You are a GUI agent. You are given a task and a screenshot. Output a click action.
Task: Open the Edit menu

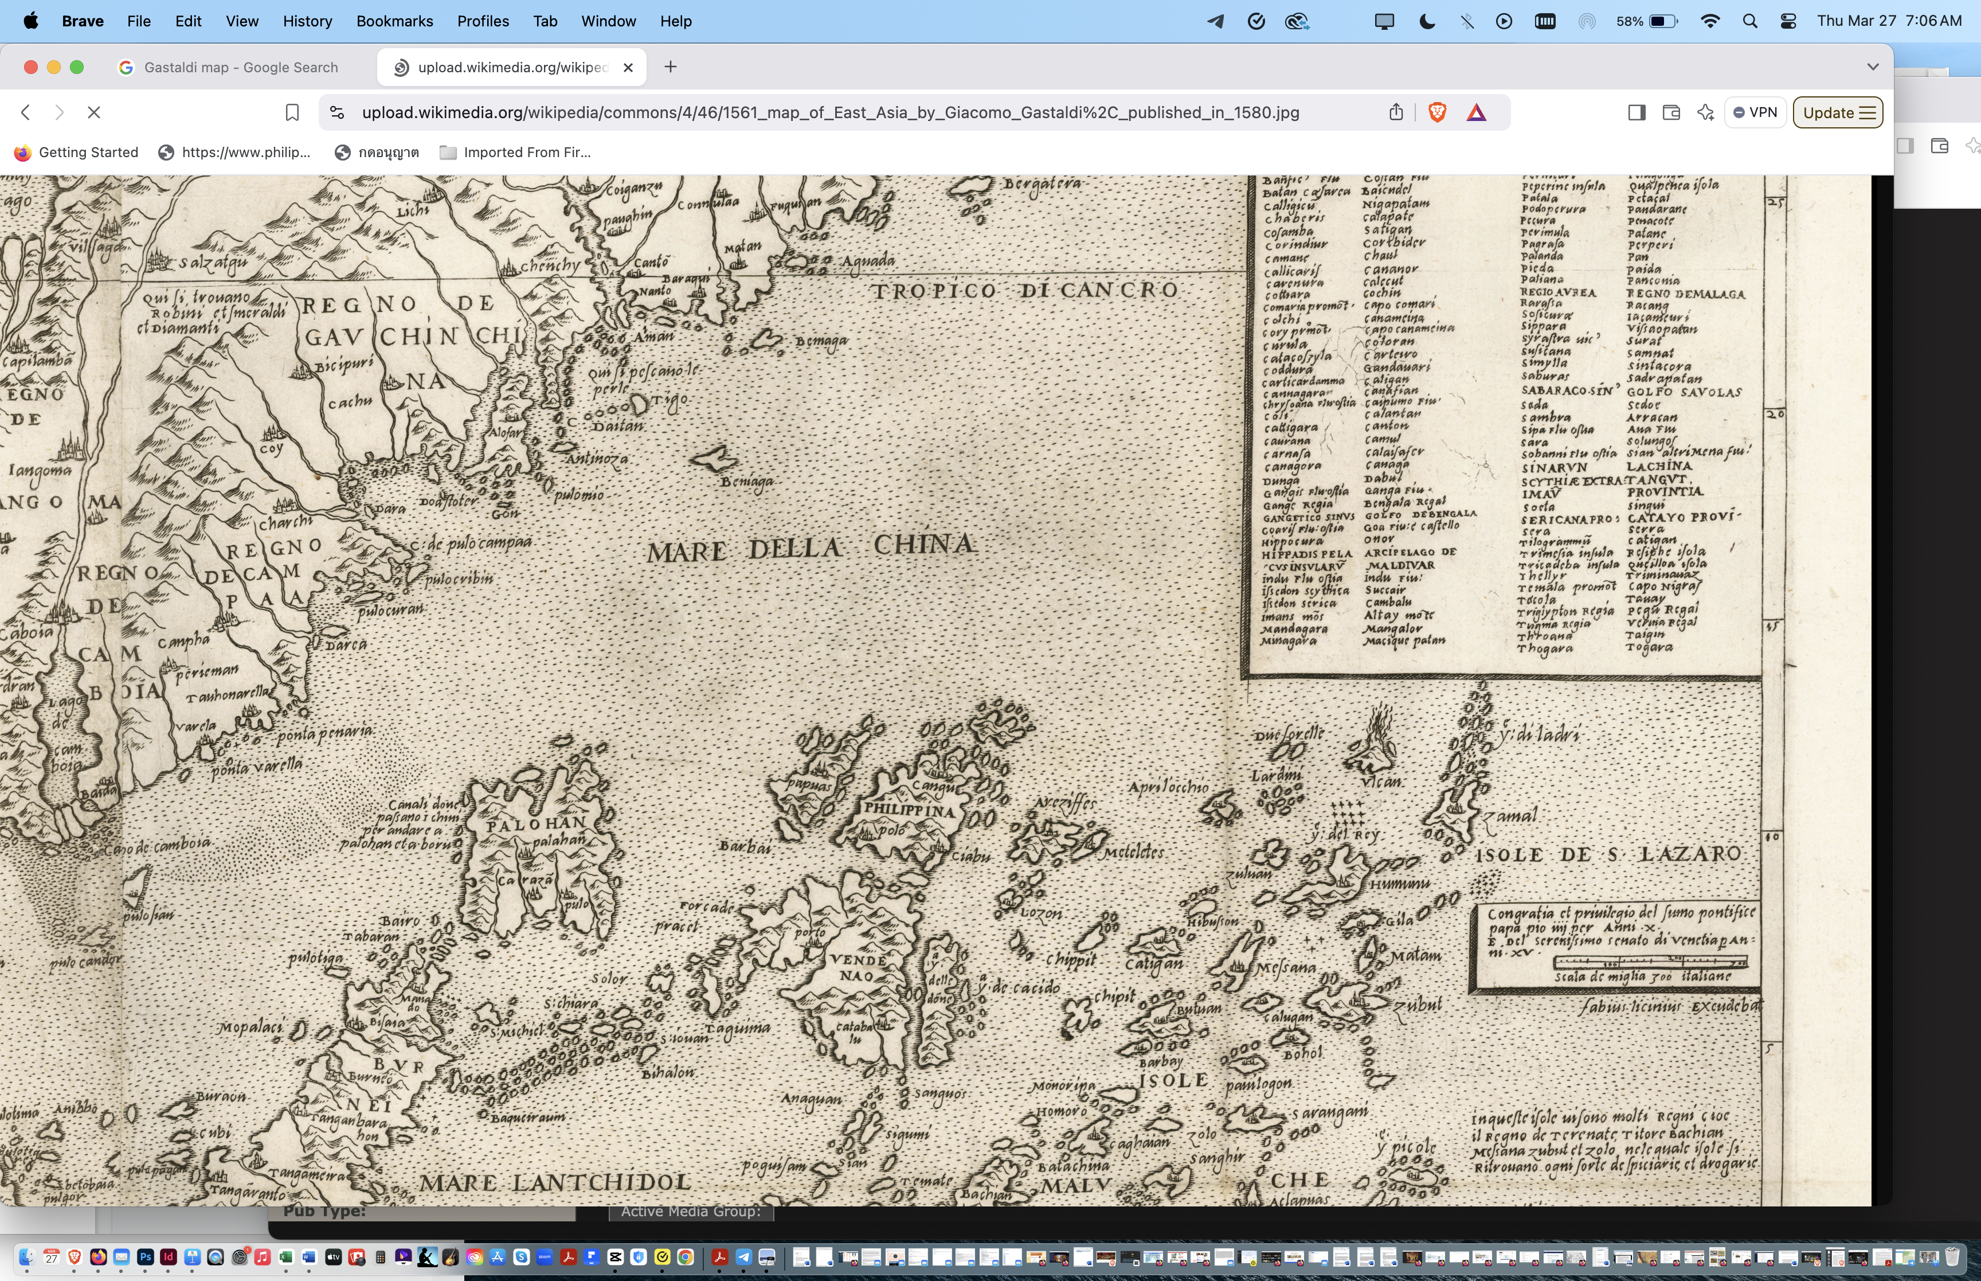click(x=188, y=21)
